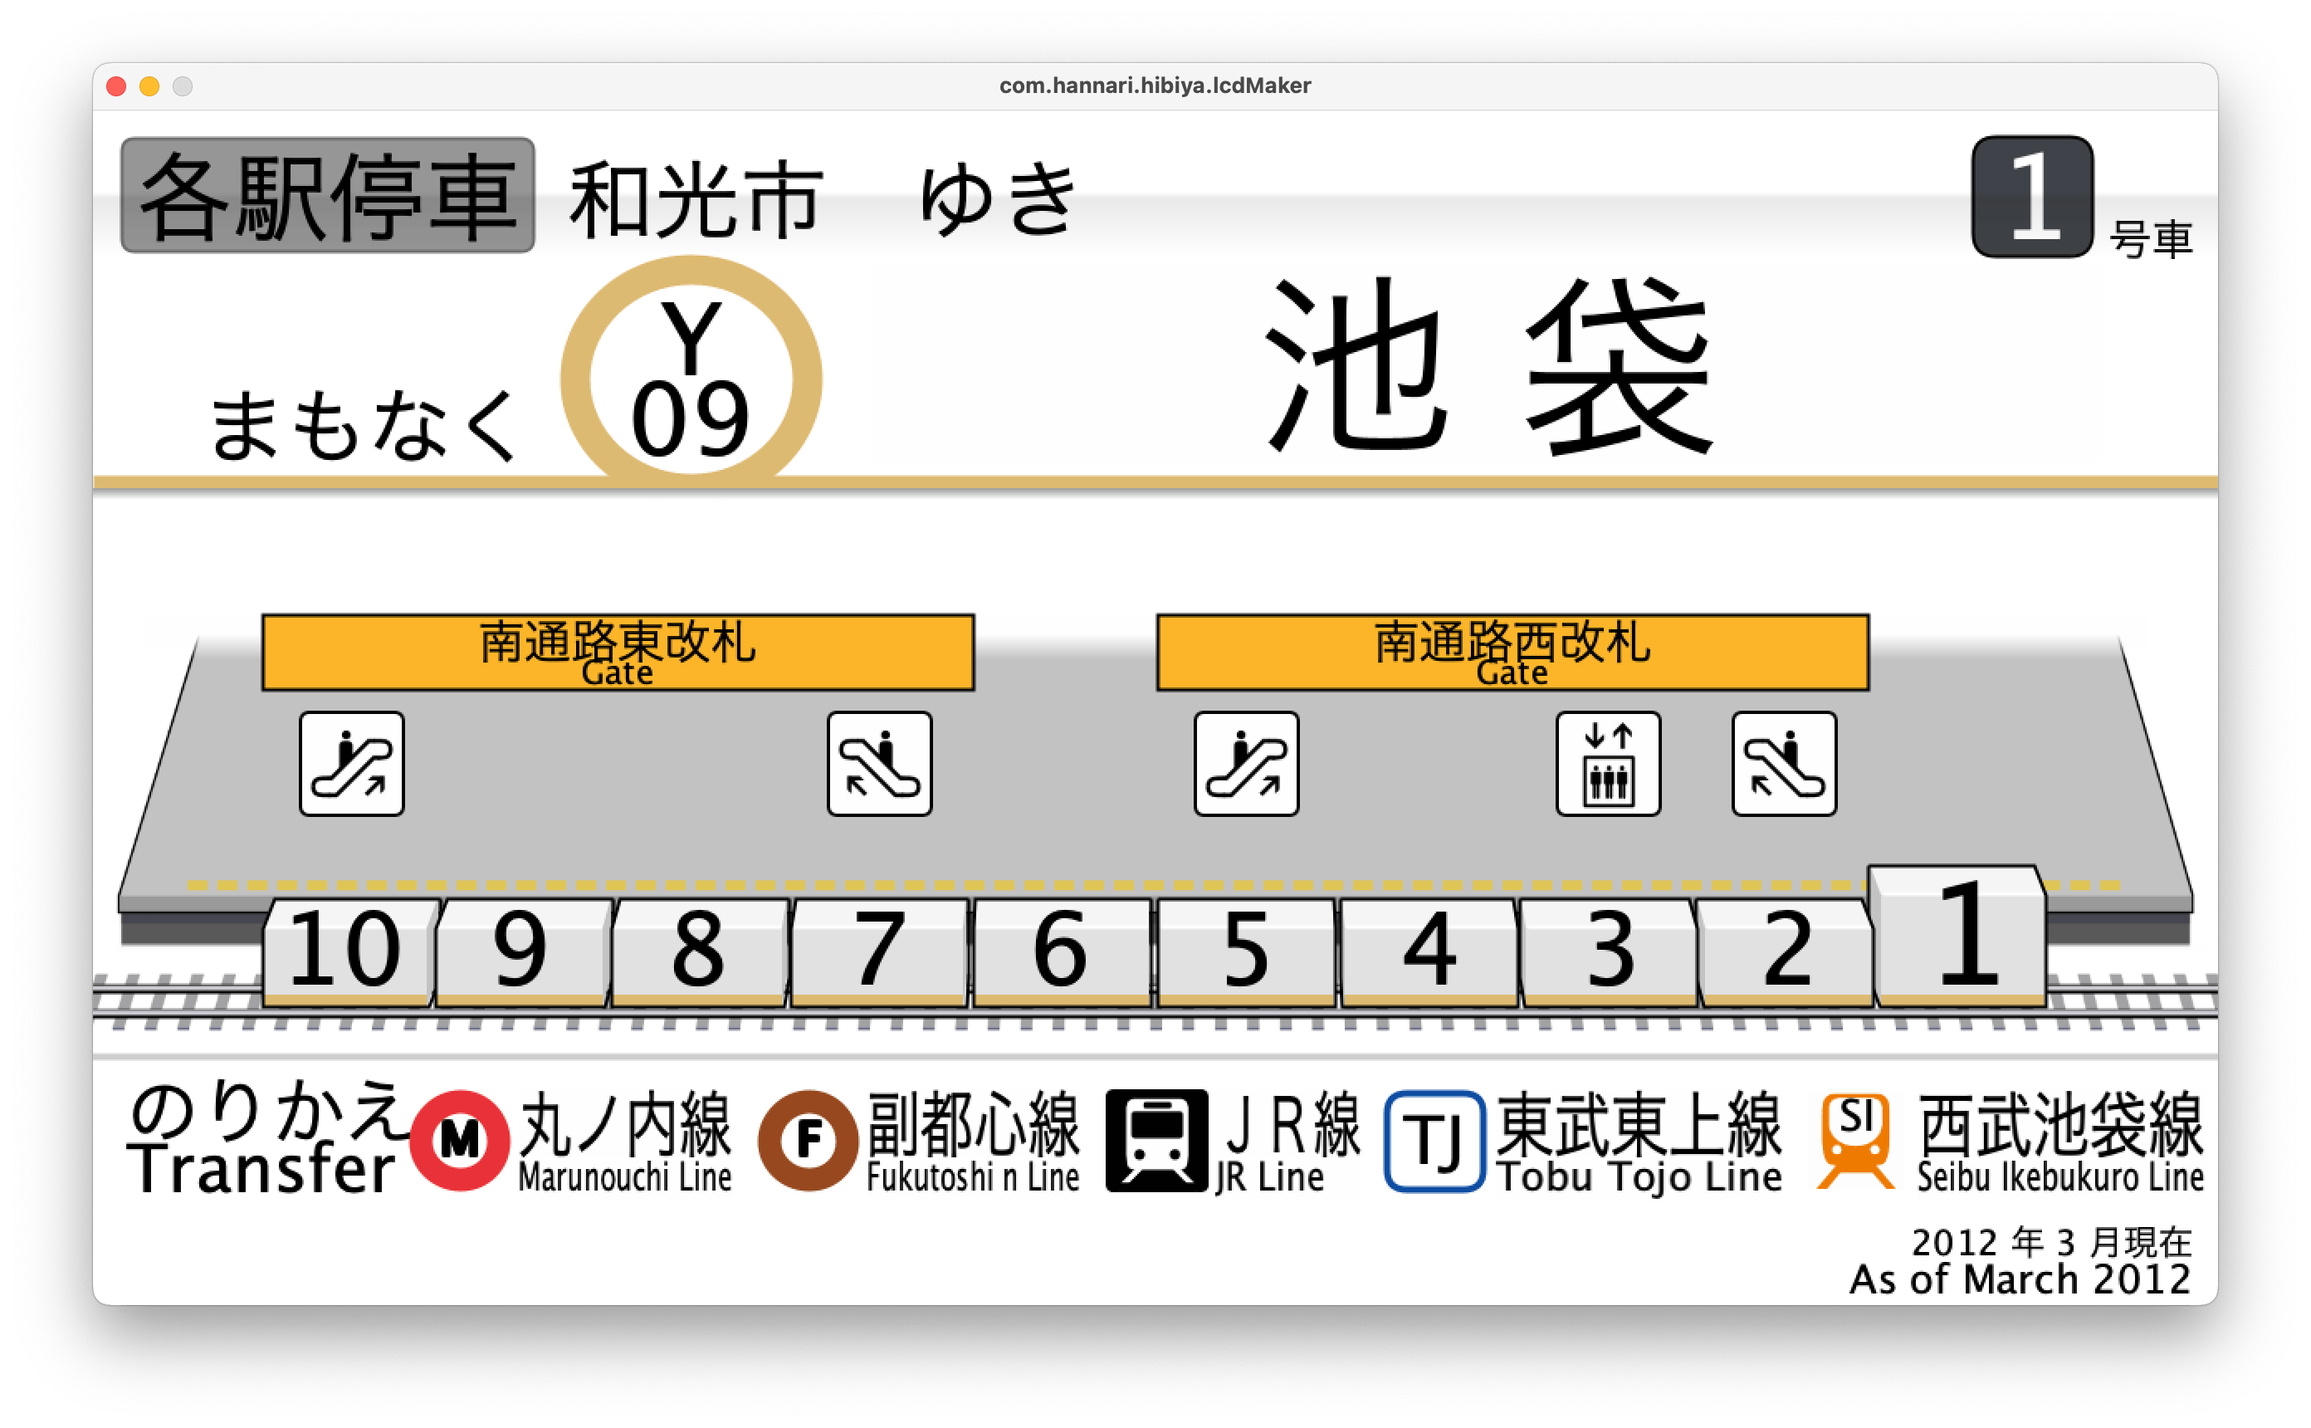This screenshot has width=2311, height=1428.
Task: Click the 各駅停車 train type badge
Action: click(328, 195)
